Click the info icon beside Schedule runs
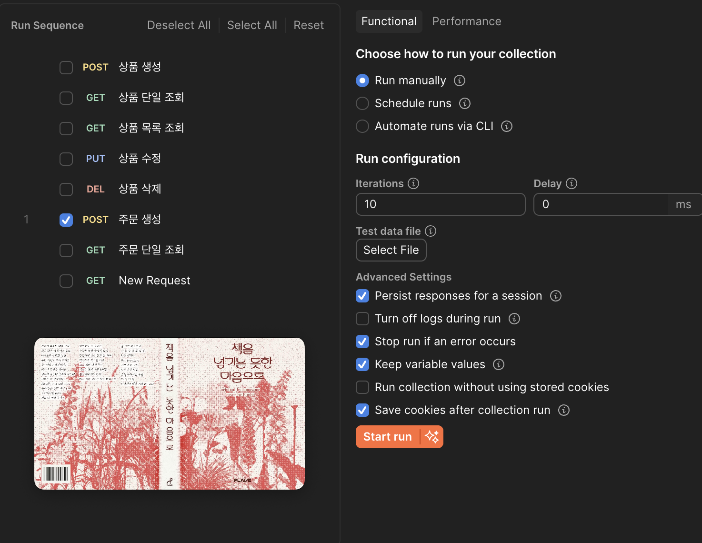The height and width of the screenshot is (543, 702). (x=464, y=103)
